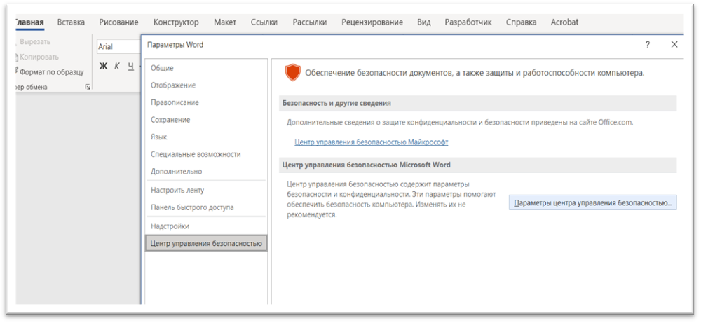Switch to the Вставка tab

pos(71,22)
